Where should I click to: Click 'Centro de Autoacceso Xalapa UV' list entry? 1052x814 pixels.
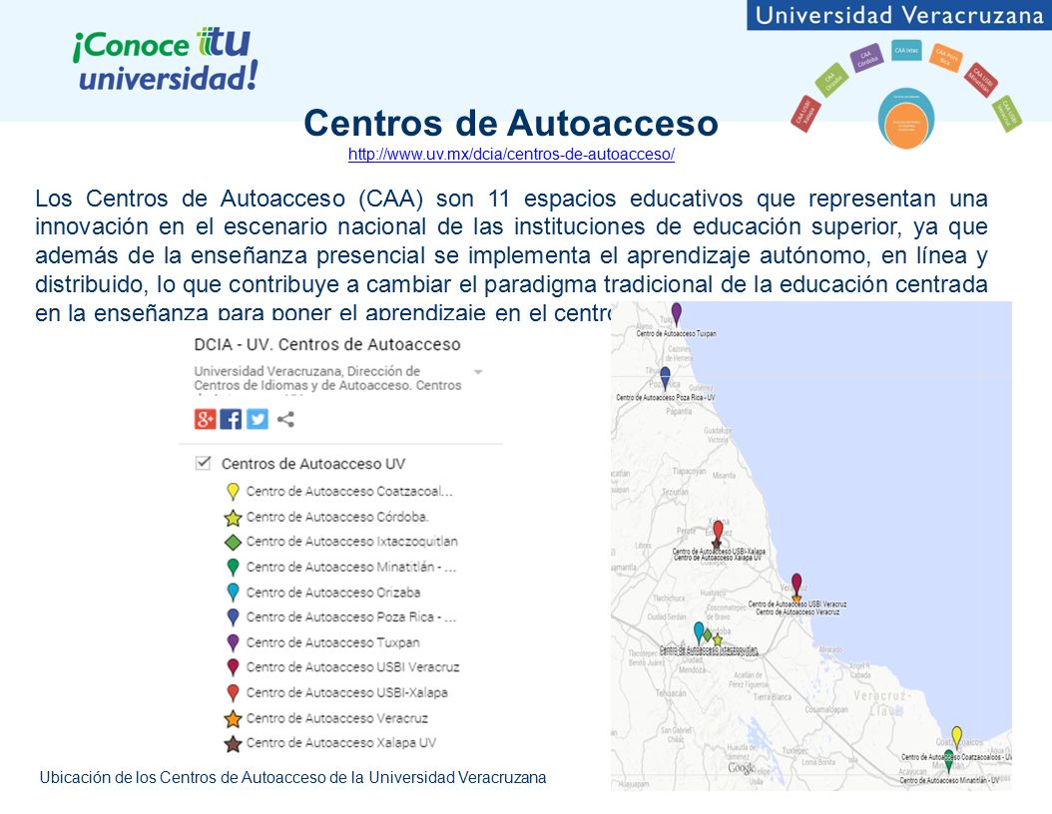pyautogui.click(x=340, y=743)
